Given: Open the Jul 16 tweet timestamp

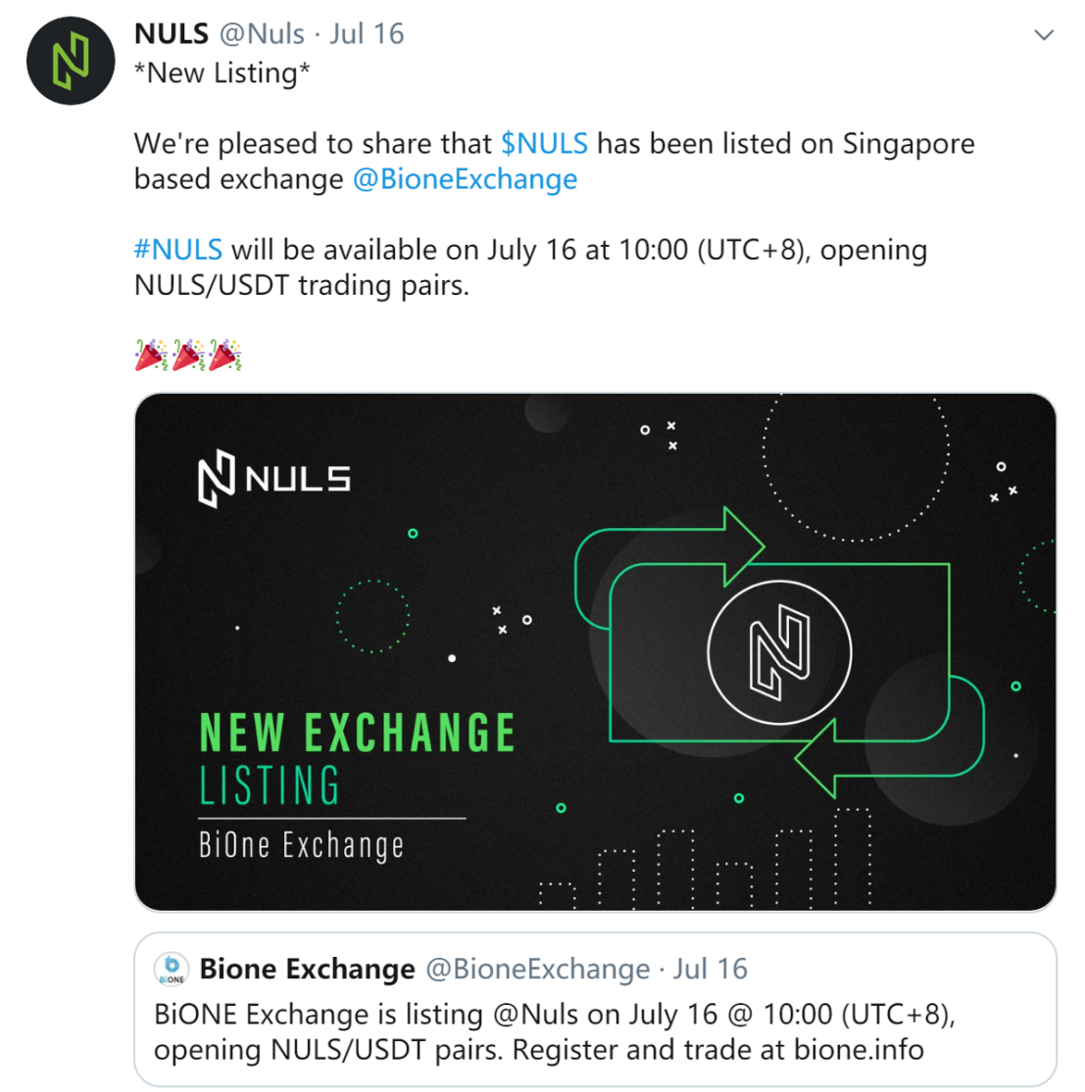Looking at the screenshot, I should pyautogui.click(x=367, y=33).
